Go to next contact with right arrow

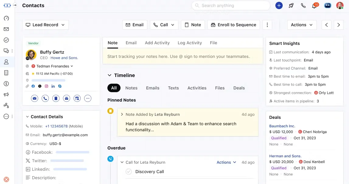click(x=339, y=25)
